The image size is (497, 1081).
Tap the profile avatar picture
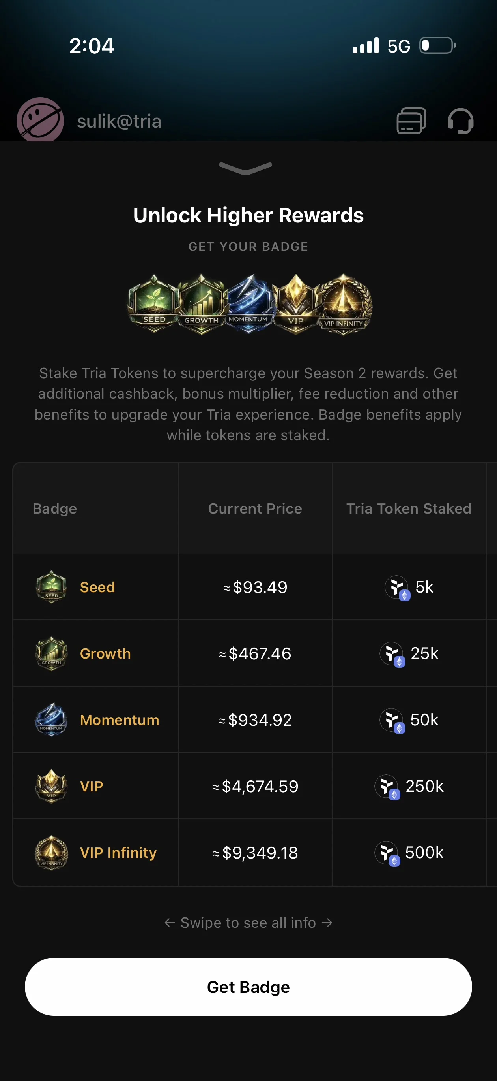click(40, 121)
